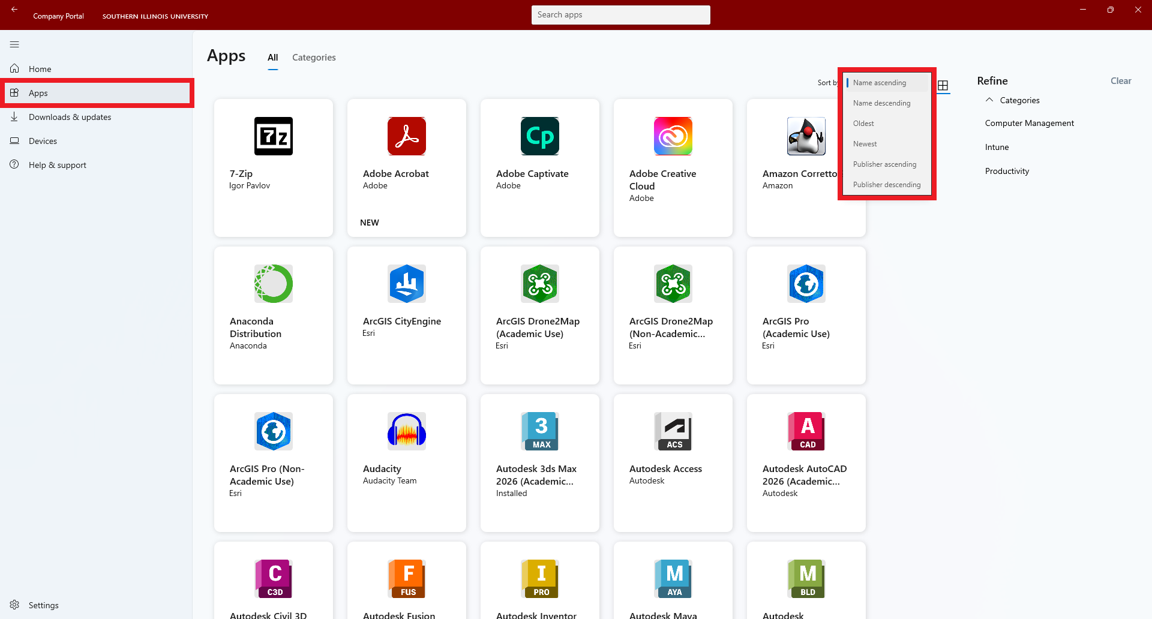Filter by Computer Management category

tap(1029, 123)
